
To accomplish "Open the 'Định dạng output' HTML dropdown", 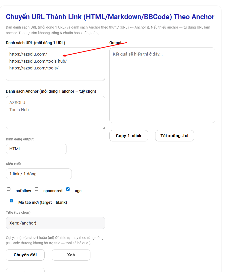I will [x=36, y=149].
